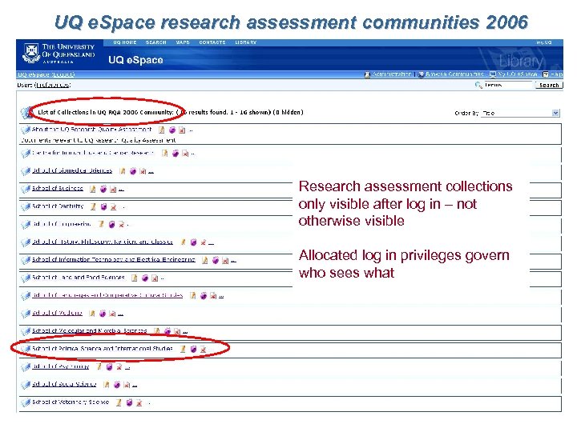This screenshot has width=577, height=432.
Task: Click the magnifier icon beside the terms field
Action: [x=478, y=86]
